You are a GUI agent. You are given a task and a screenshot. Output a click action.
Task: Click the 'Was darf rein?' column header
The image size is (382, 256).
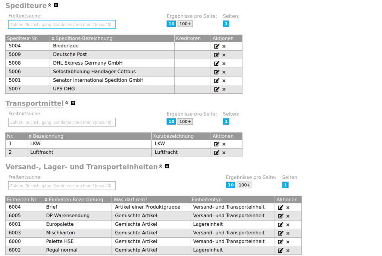click(x=151, y=199)
